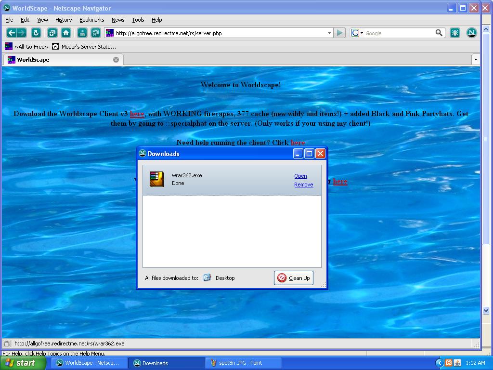The image size is (493, 370).
Task: Click the Open link for wrar362.exe
Action: (300, 176)
